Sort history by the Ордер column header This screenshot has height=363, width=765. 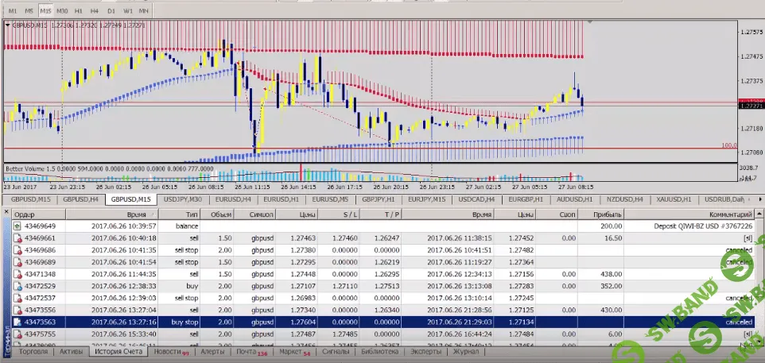(25, 214)
